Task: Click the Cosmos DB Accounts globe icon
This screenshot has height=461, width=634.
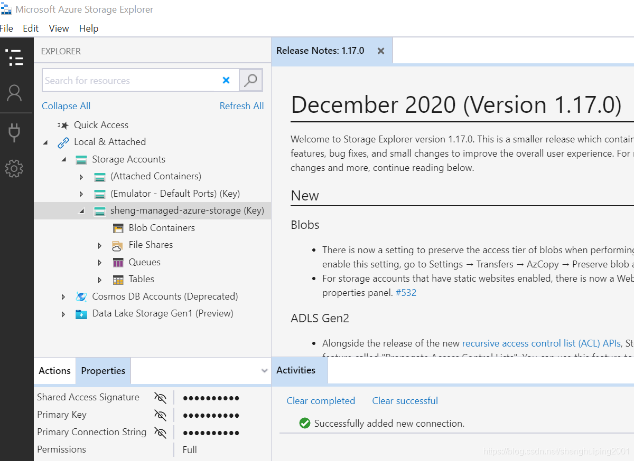Action: pos(82,296)
